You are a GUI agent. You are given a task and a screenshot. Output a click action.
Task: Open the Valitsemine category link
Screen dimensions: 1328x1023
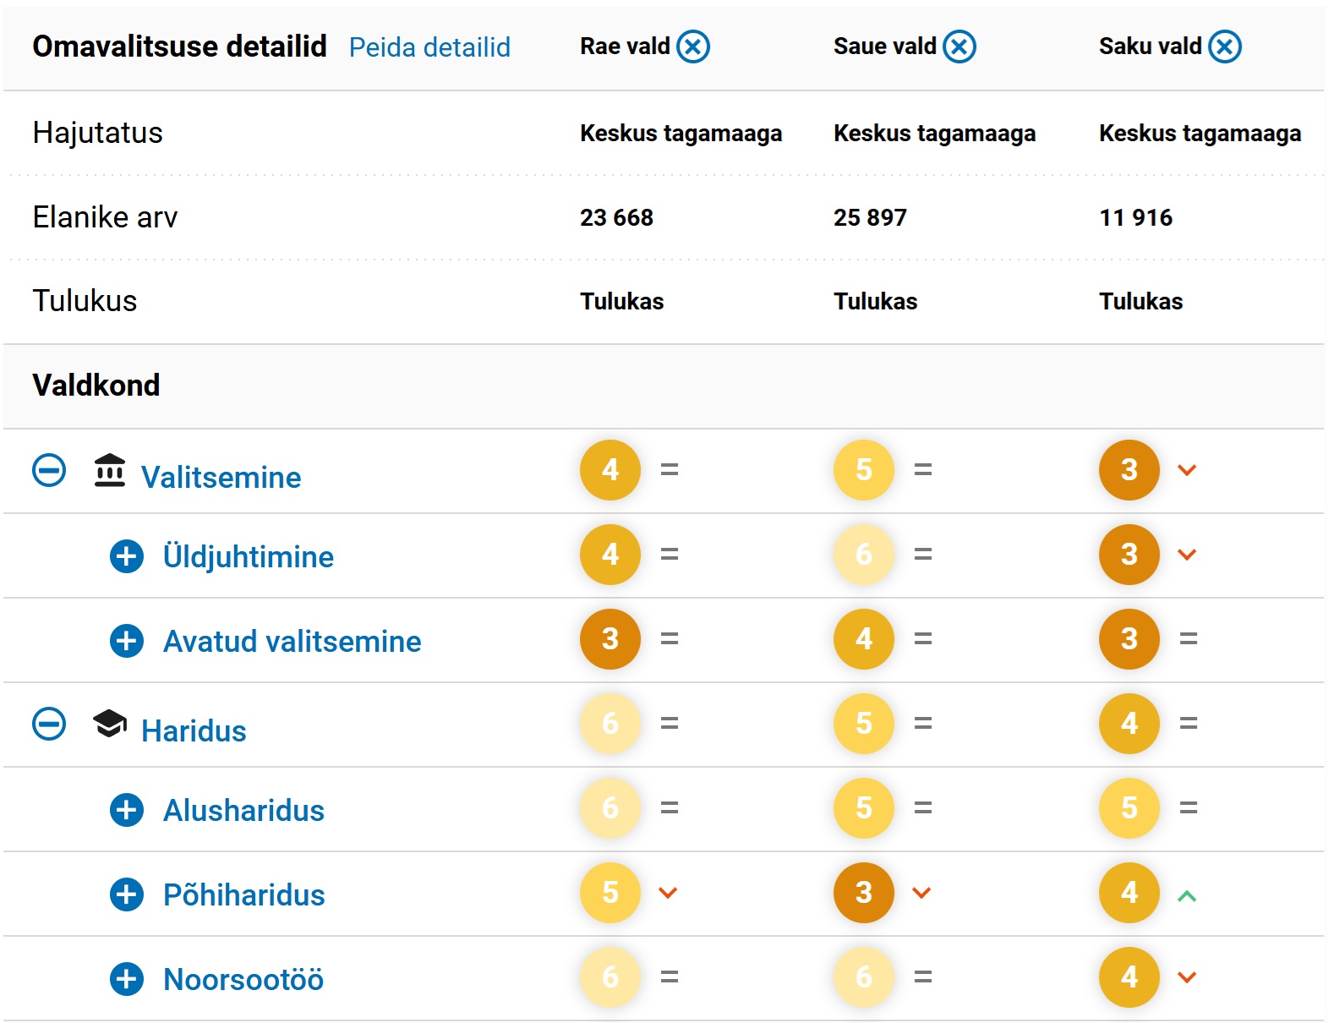pos(221,478)
